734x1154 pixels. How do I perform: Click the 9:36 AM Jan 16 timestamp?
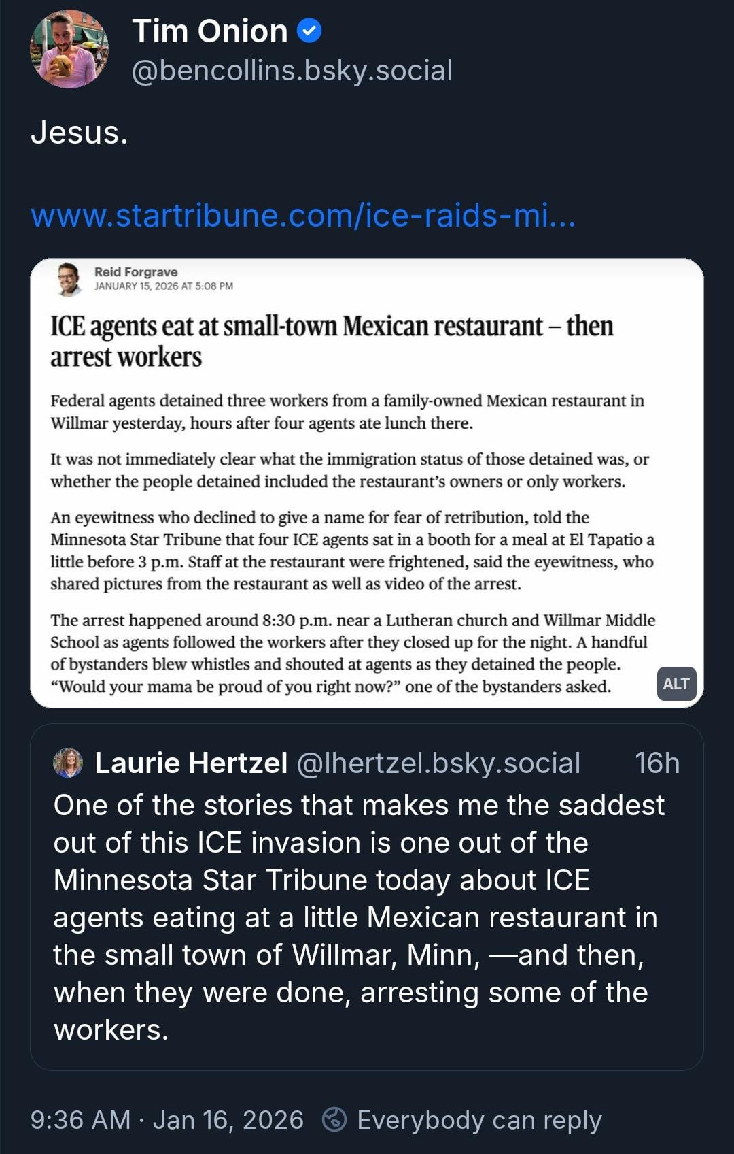pyautogui.click(x=167, y=1120)
